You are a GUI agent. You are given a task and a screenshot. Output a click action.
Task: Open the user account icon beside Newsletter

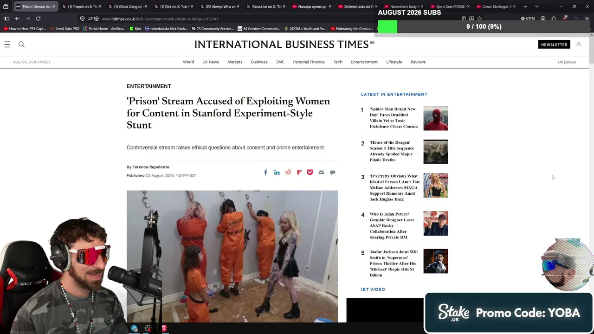click(578, 44)
